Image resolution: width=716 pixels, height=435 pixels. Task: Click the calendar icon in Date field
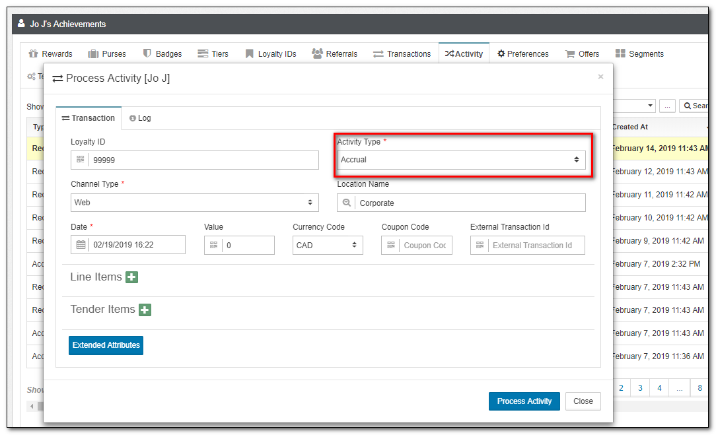click(81, 245)
